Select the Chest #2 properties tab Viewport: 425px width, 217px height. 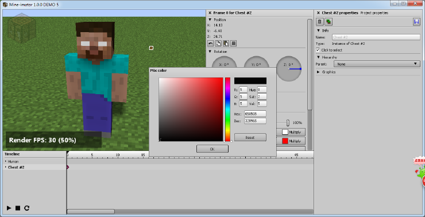pos(340,13)
